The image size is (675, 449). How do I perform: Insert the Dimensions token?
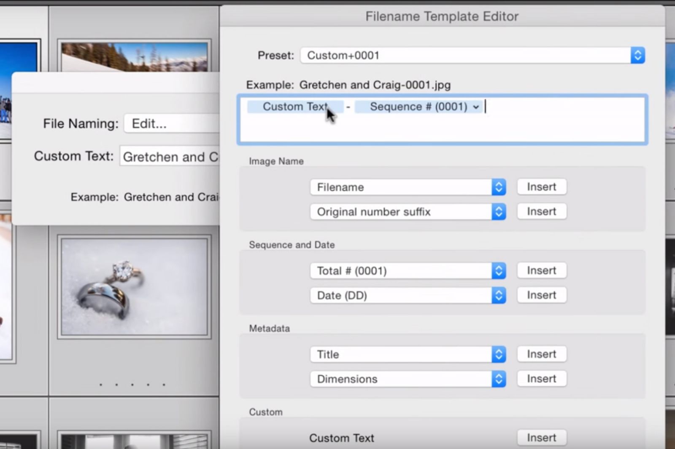[541, 378]
